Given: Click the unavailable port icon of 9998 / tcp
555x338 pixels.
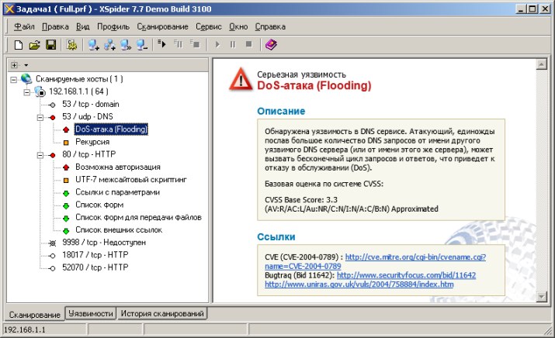Looking at the screenshot, I should tap(52, 243).
